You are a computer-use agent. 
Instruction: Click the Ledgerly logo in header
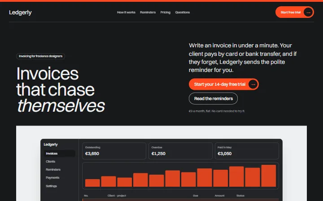[x=20, y=13]
